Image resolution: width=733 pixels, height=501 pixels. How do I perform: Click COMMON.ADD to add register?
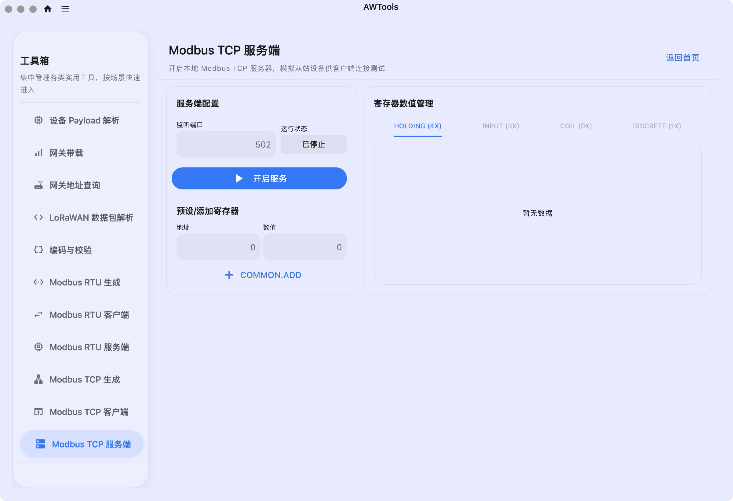262,275
